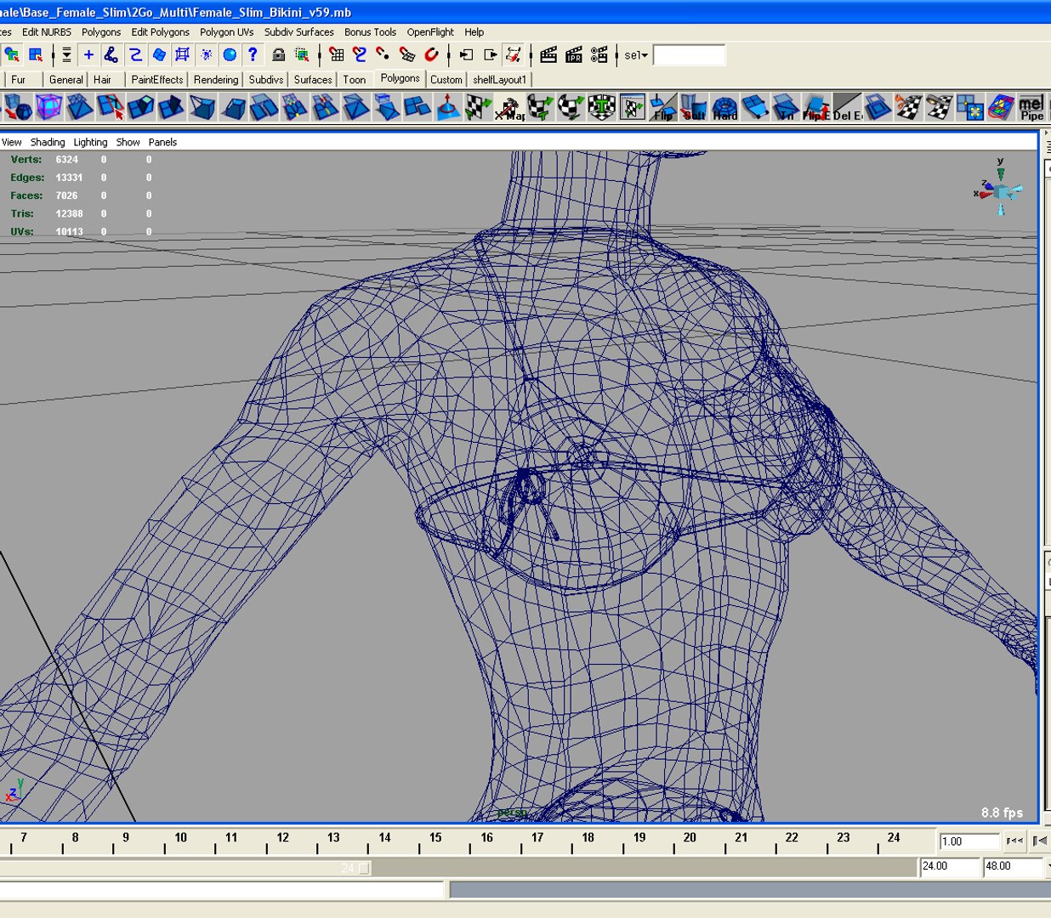Render the current frame clapperboard icon
Image resolution: width=1051 pixels, height=918 pixels.
click(548, 55)
